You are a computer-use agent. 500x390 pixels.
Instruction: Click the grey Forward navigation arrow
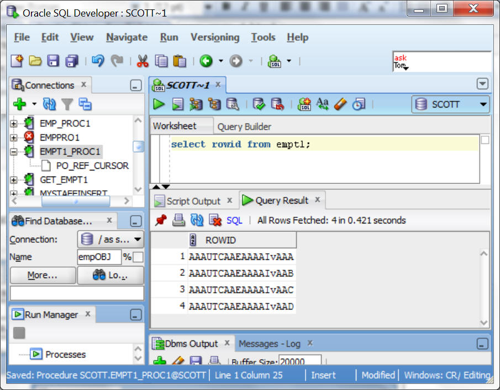point(236,61)
